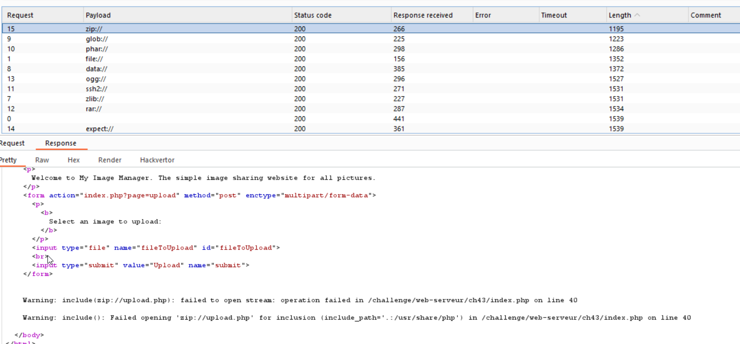Image resolution: width=740 pixels, height=344 pixels.
Task: Open the Hex view of the response
Action: (x=73, y=160)
